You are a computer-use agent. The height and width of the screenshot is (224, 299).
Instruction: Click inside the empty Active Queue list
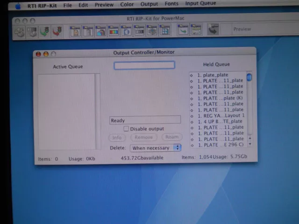66,112
